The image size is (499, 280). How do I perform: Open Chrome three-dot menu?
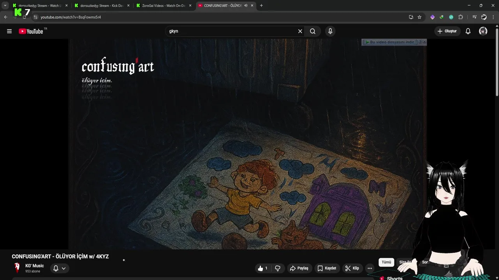pos(494,17)
